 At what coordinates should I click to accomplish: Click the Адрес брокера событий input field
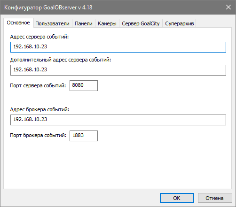point(118,120)
